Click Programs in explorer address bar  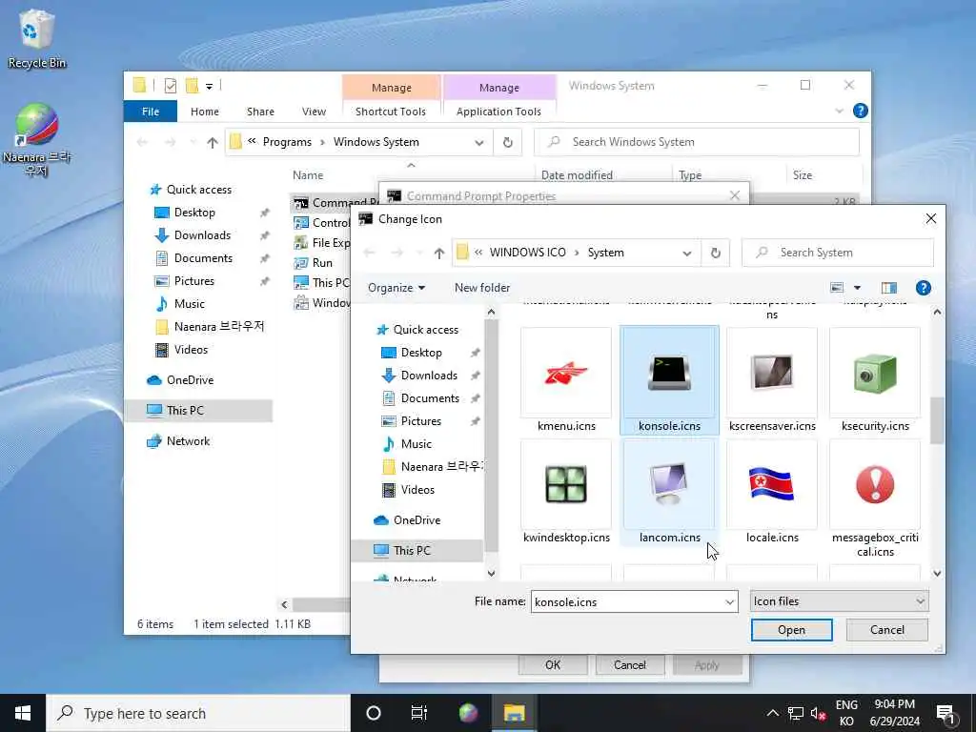click(x=287, y=142)
